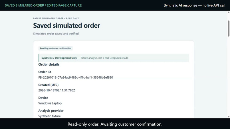Click the 'Device' field label
Screen dimensions: 230x129
click(x=43, y=98)
